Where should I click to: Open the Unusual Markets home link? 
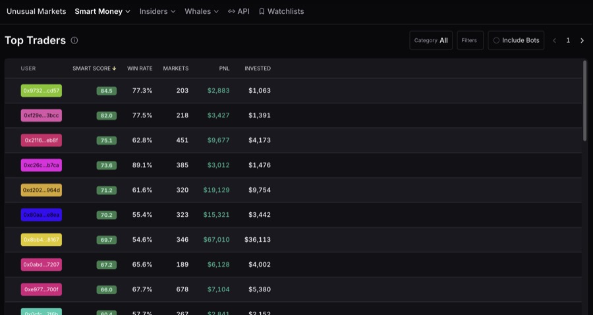(36, 11)
